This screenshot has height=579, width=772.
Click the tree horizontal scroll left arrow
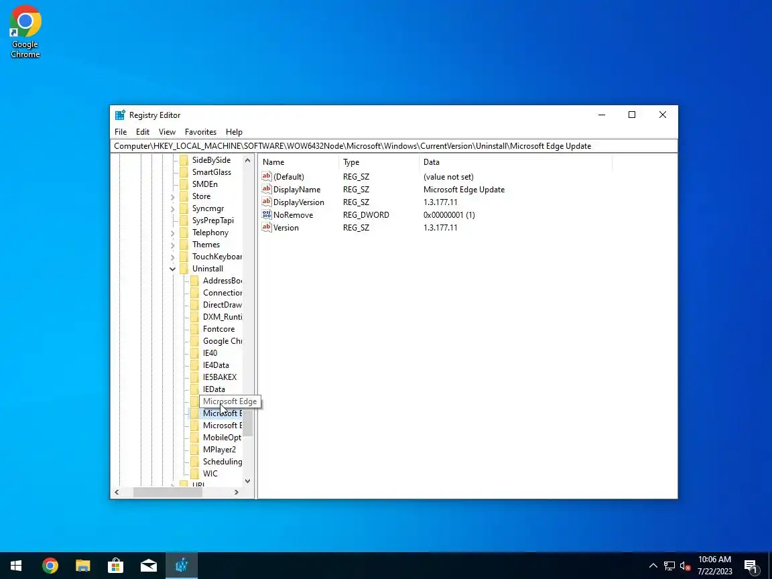(x=117, y=492)
